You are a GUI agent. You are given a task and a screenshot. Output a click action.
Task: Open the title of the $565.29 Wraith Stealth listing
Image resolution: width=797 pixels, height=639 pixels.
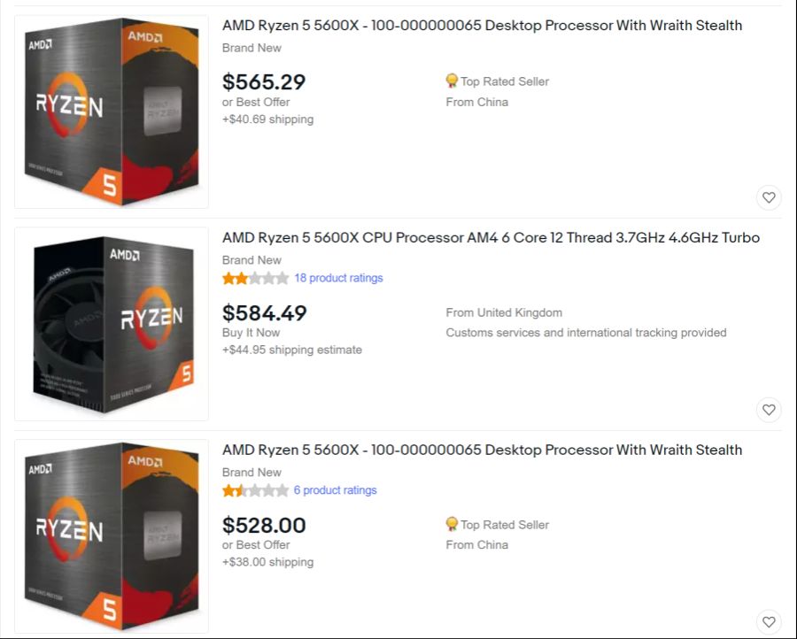click(x=482, y=26)
